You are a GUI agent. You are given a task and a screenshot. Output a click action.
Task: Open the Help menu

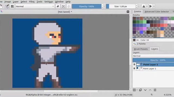pyautogui.click(x=68, y=2)
